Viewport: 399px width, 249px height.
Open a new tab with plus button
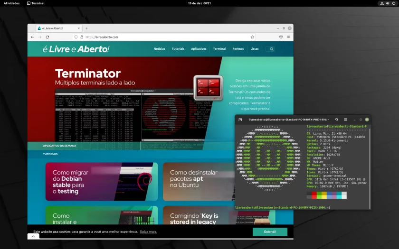click(x=86, y=28)
